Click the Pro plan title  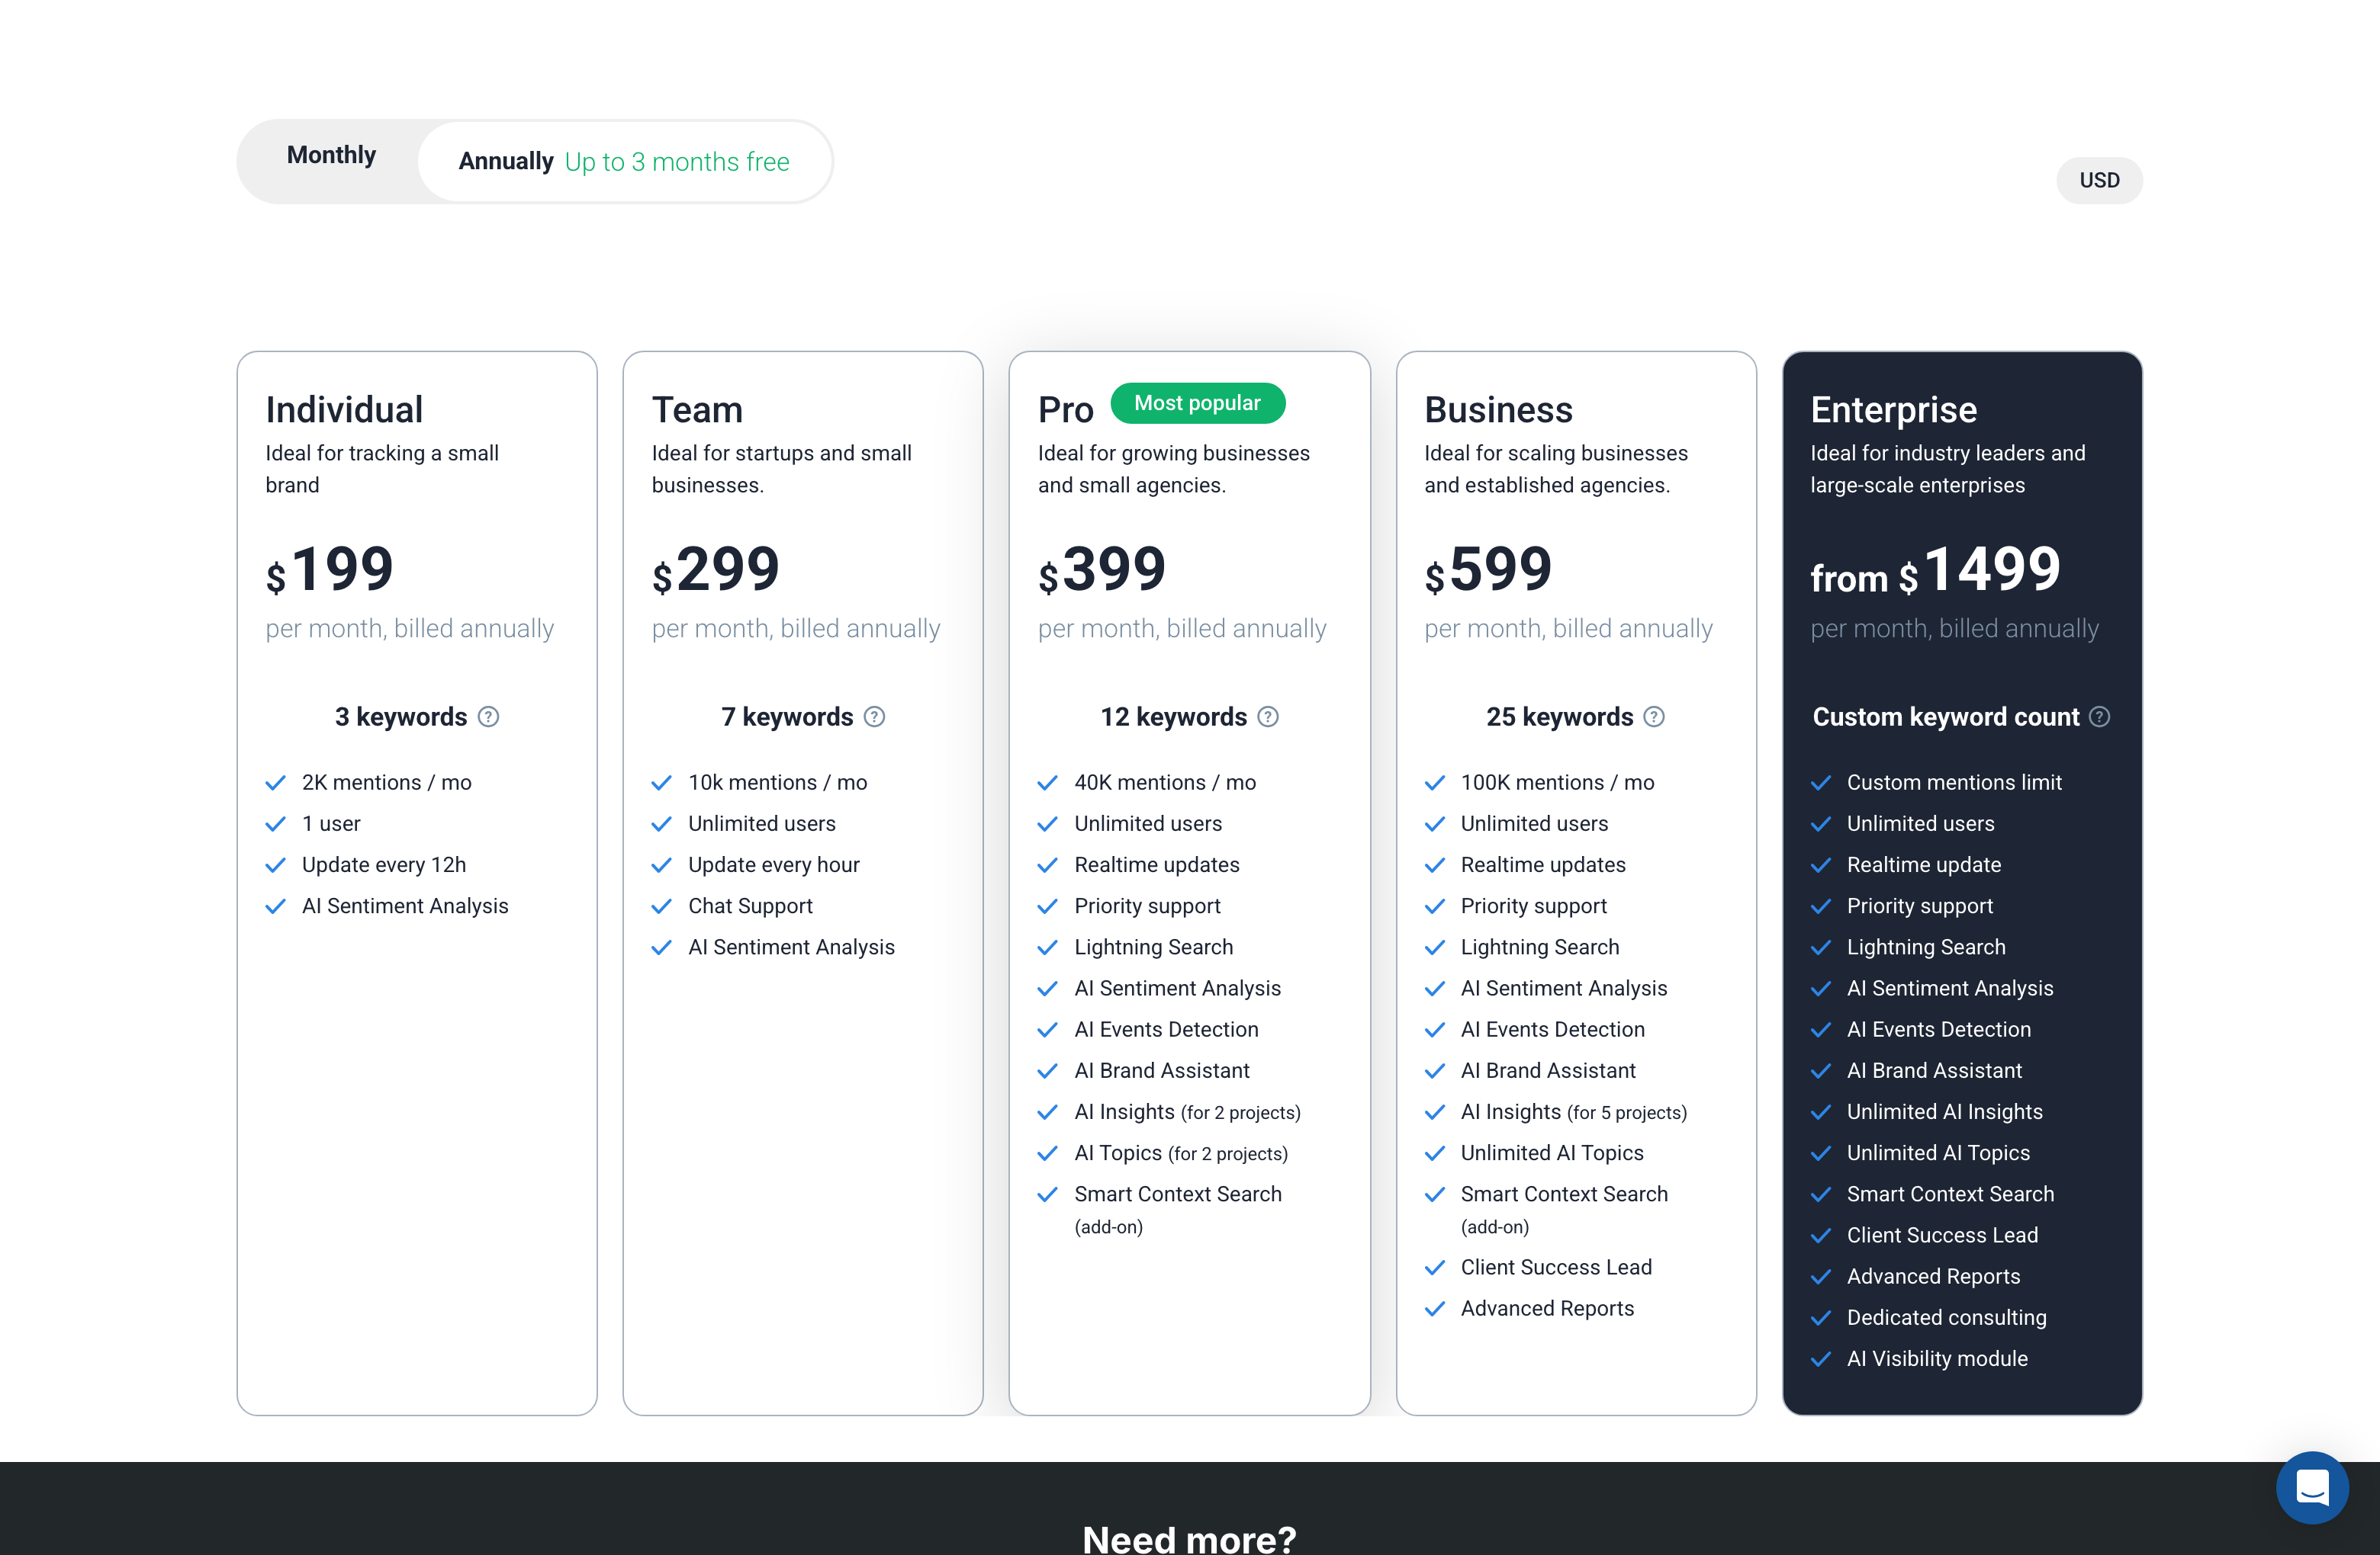(1065, 410)
